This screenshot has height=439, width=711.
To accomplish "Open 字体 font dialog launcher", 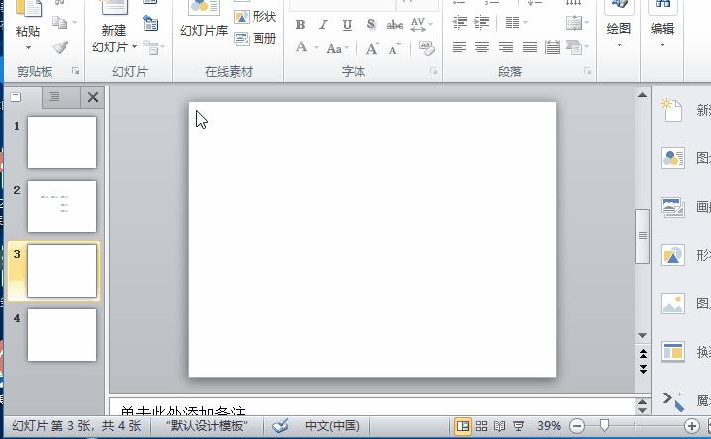I will [x=434, y=71].
